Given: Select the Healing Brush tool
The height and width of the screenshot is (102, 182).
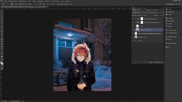Looking at the screenshot, I should click(x=2, y=26).
